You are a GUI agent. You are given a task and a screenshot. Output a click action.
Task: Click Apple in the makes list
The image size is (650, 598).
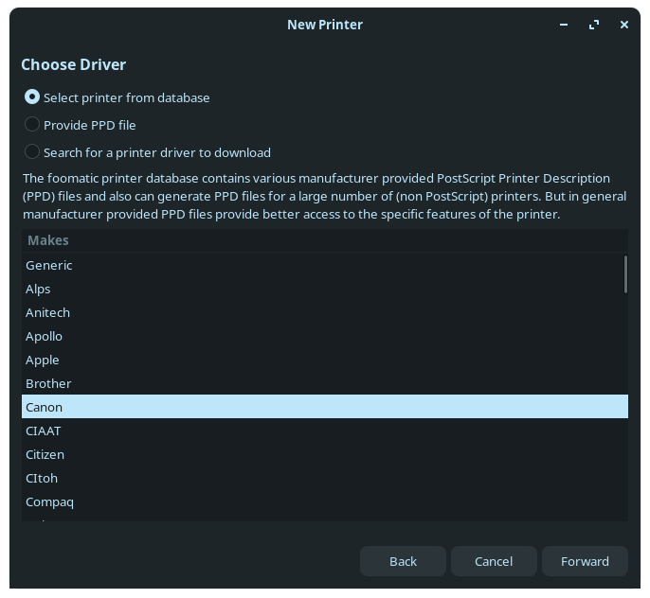tap(43, 361)
